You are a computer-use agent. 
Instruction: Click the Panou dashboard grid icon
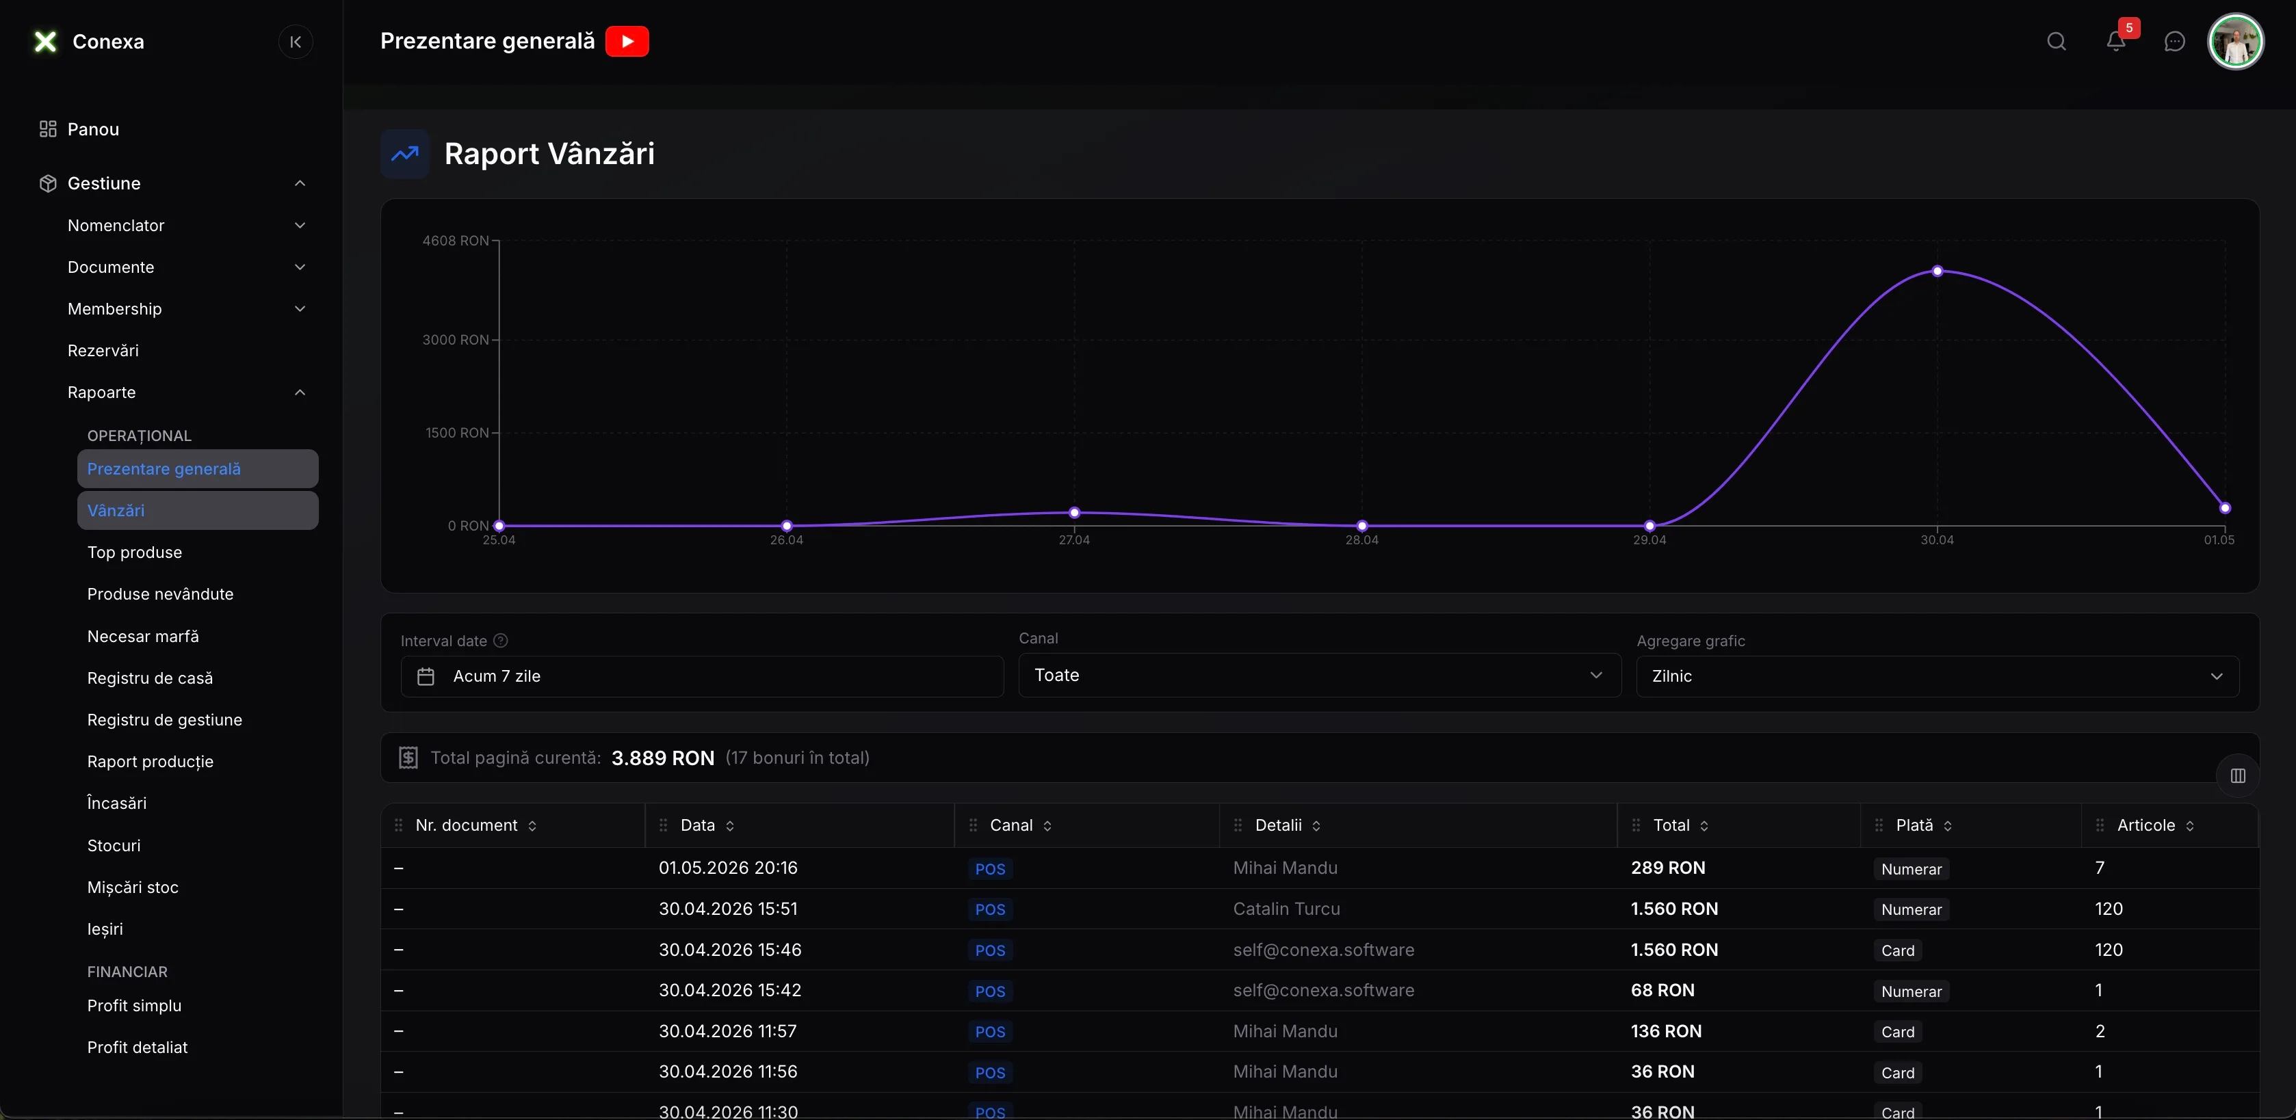[x=48, y=129]
